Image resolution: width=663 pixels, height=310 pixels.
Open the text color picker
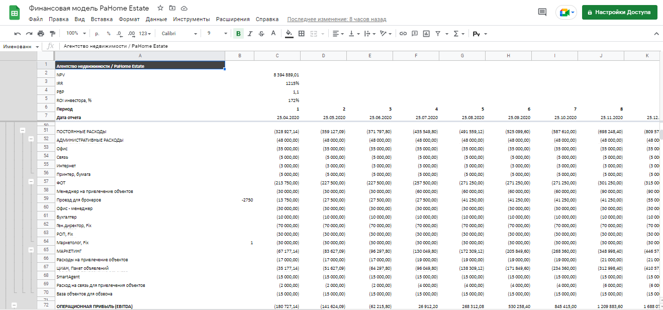pyautogui.click(x=273, y=34)
